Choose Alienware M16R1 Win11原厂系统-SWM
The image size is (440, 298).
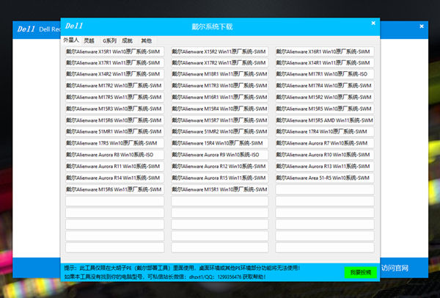(x=220, y=97)
